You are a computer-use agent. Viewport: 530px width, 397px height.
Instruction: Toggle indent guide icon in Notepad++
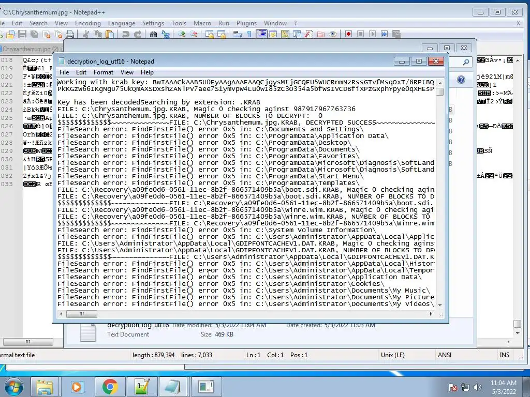[x=261, y=34]
